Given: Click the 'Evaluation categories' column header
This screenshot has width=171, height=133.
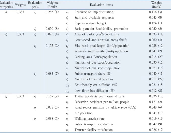Looking at the screenshot, I should pyautogui.click(x=6, y=5).
